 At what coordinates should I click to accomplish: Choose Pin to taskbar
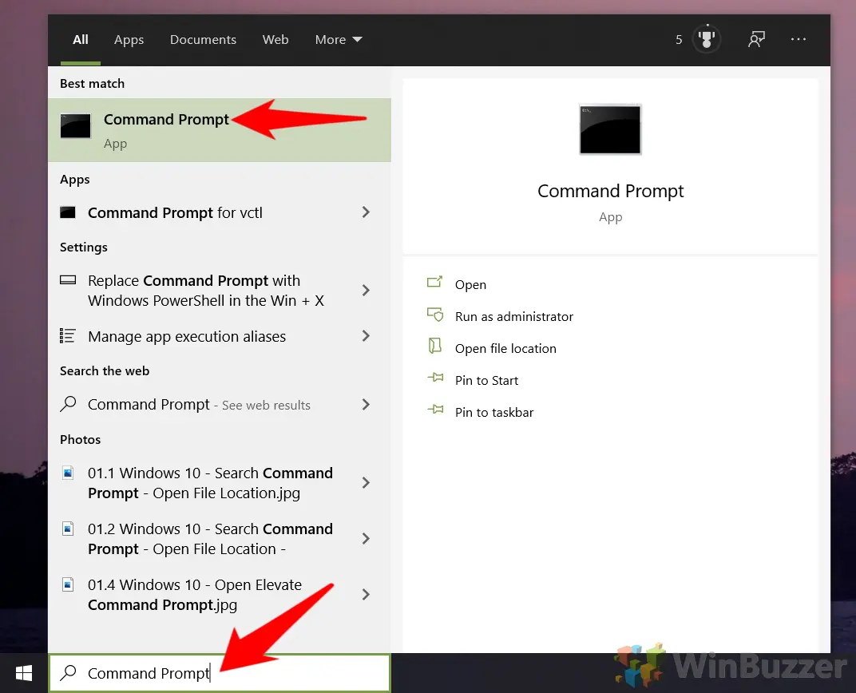[x=494, y=412]
